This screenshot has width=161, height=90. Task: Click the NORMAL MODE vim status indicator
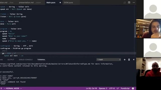[13, 88]
